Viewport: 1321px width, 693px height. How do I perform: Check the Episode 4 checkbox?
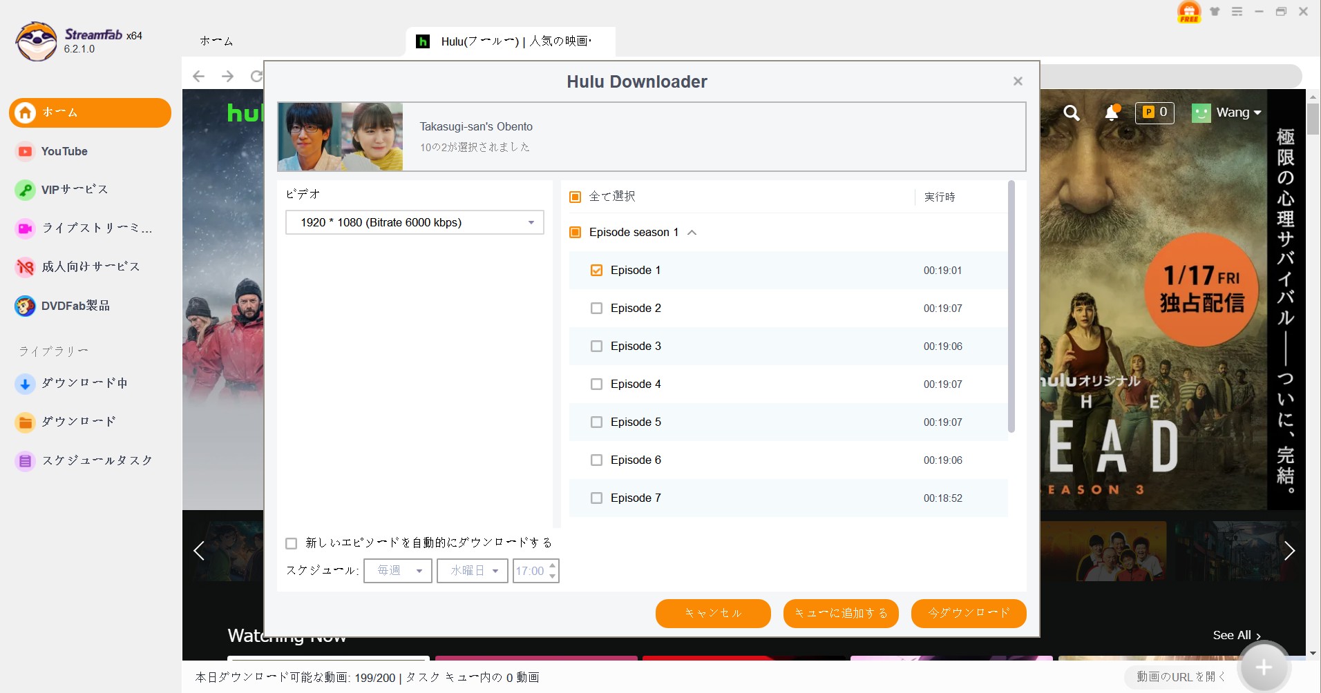tap(596, 384)
